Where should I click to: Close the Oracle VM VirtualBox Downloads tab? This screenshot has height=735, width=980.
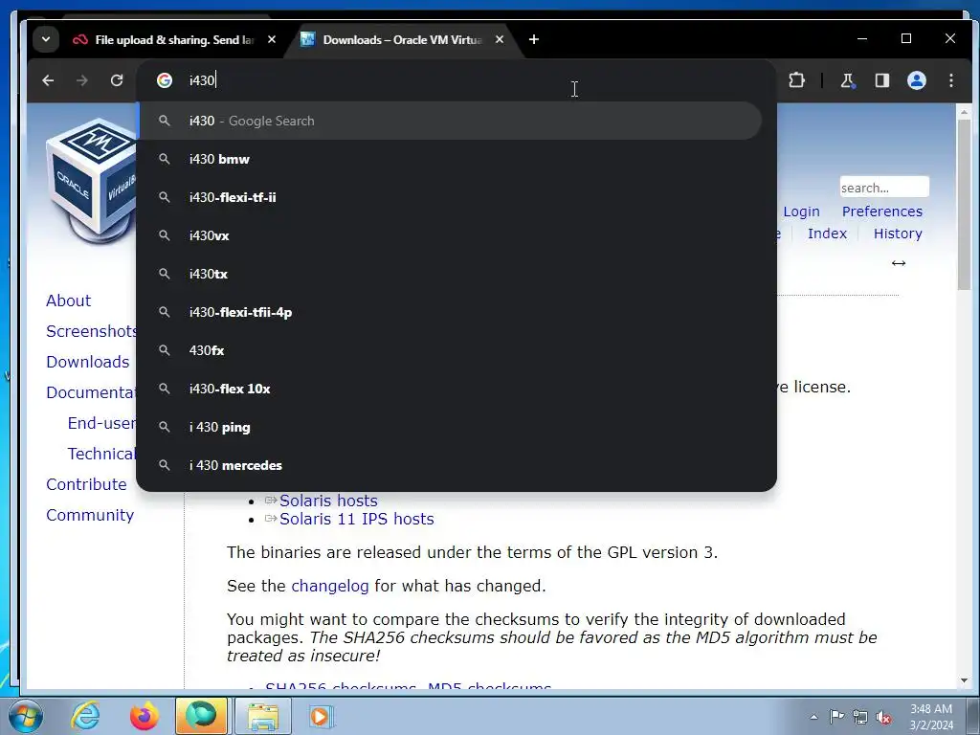(500, 39)
